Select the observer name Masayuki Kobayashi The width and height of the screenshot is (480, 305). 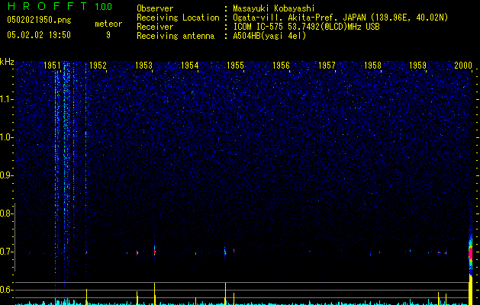click(x=274, y=8)
